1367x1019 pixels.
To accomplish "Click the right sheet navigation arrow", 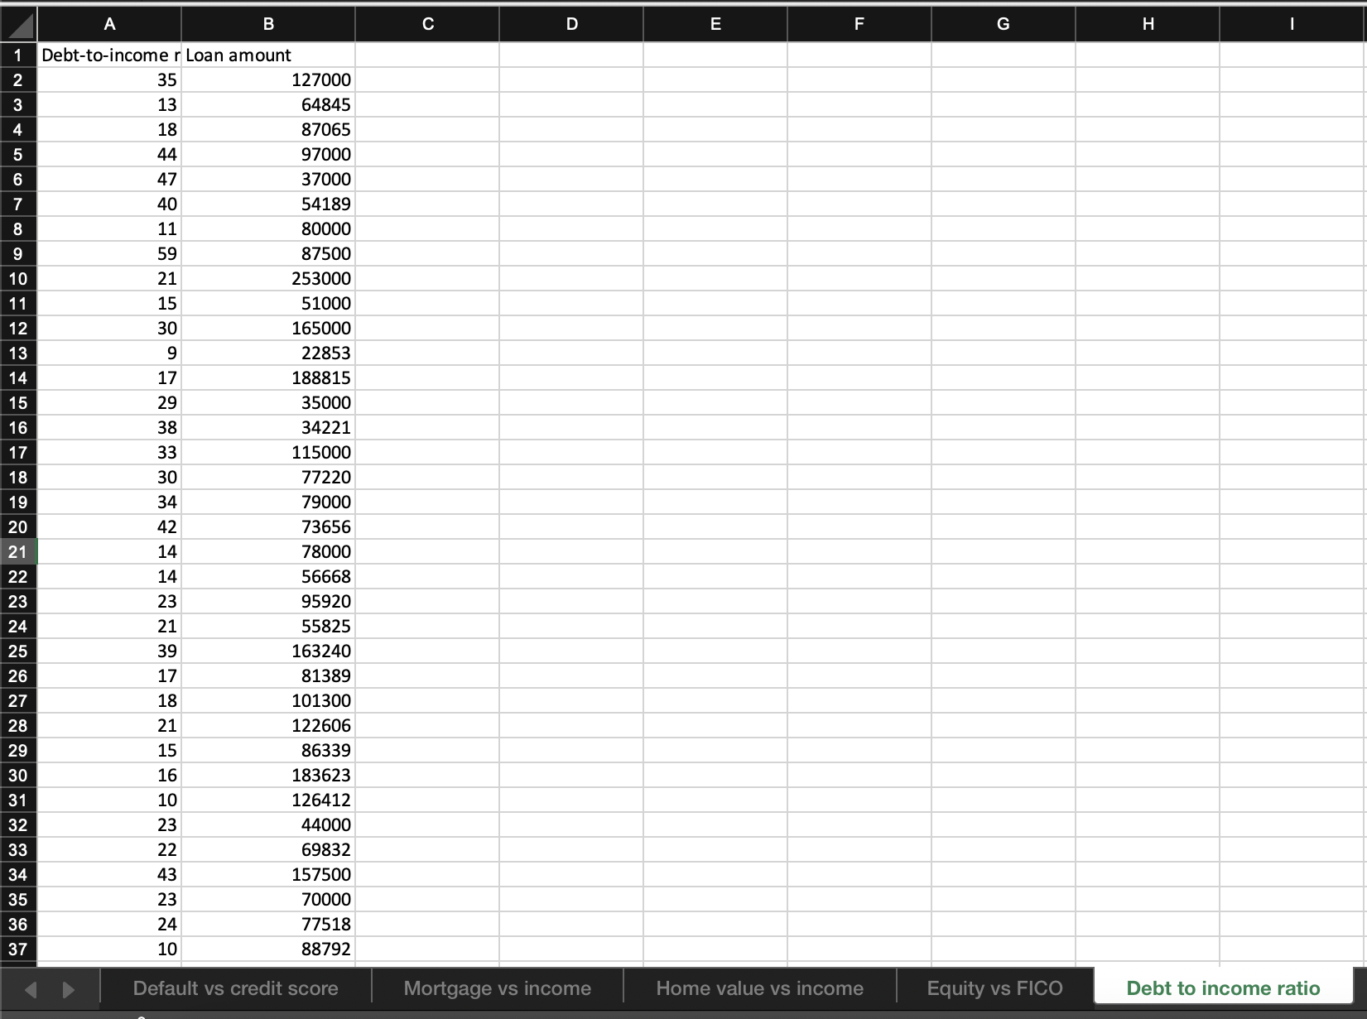I will point(68,988).
